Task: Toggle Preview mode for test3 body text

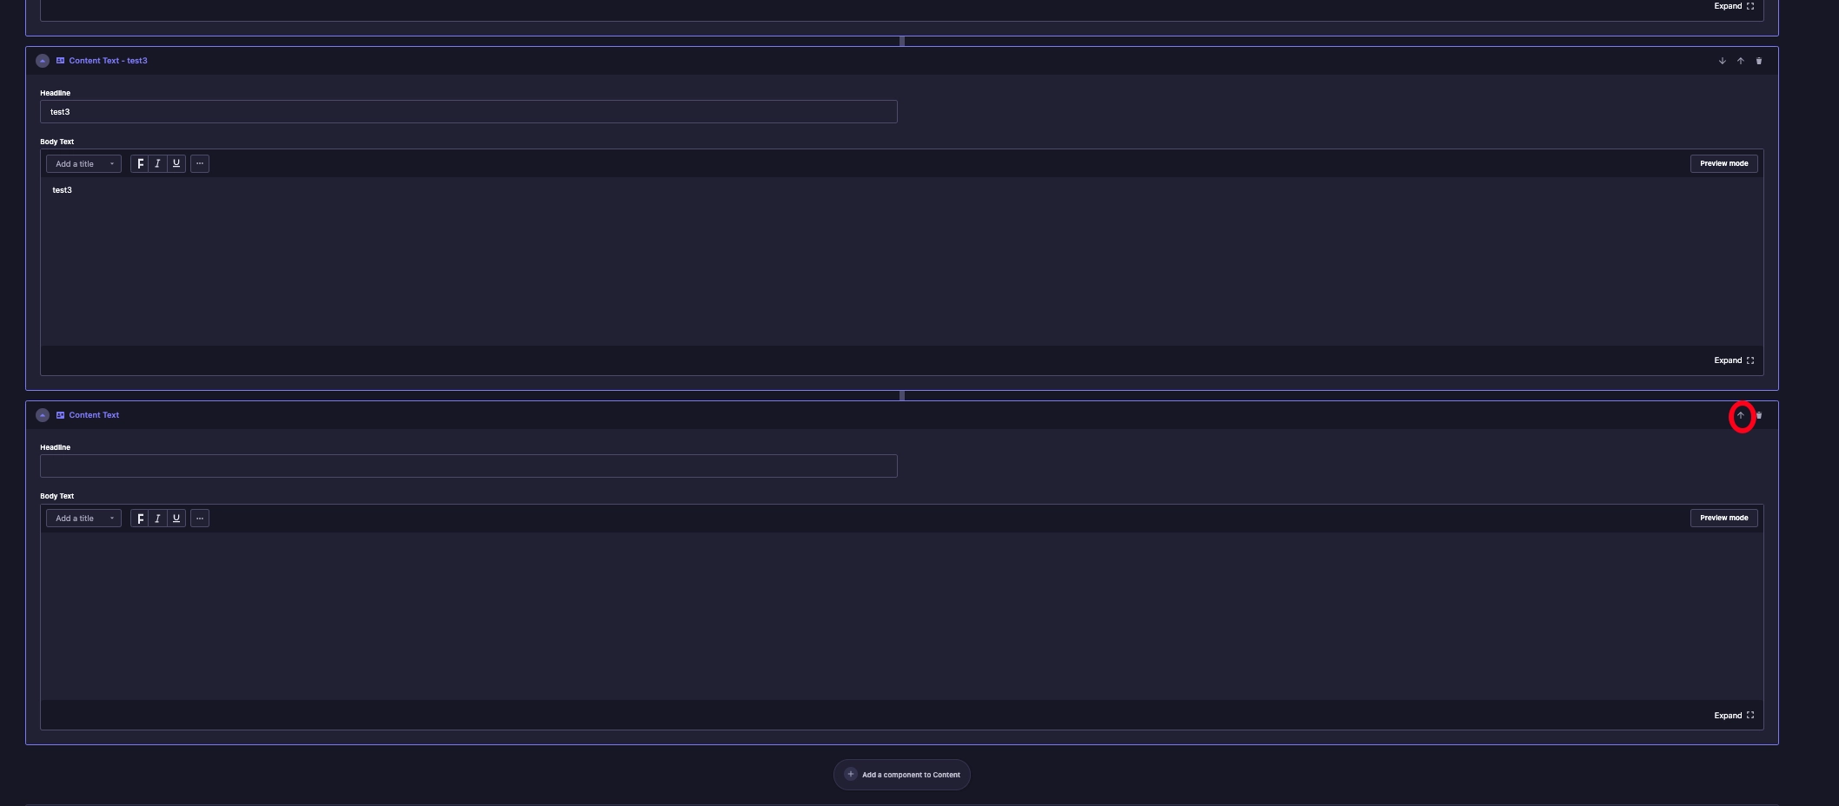Action: 1723,163
